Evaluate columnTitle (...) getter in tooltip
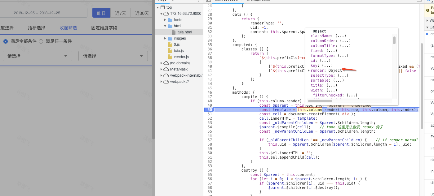 [x=345, y=46]
